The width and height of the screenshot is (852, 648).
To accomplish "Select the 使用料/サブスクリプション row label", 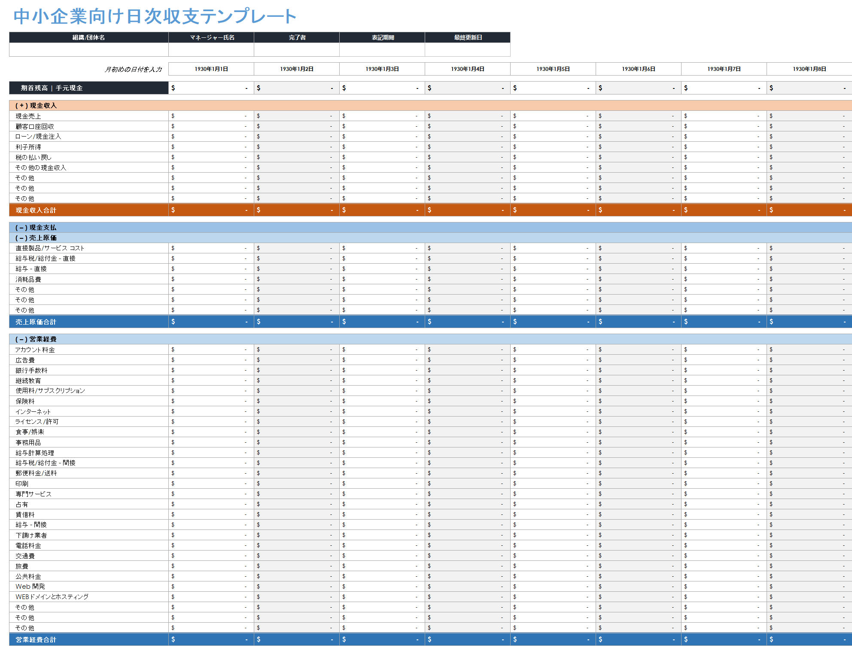I will pos(89,391).
